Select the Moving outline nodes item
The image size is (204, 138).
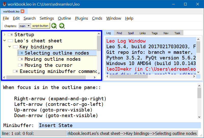tap(53, 59)
